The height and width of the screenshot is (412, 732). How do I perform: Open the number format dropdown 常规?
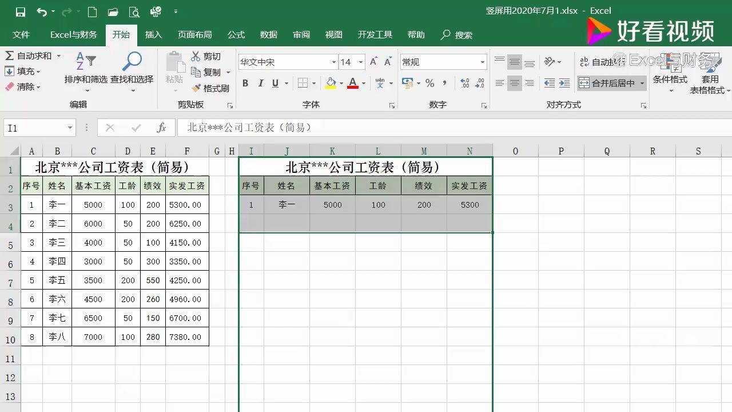click(482, 62)
